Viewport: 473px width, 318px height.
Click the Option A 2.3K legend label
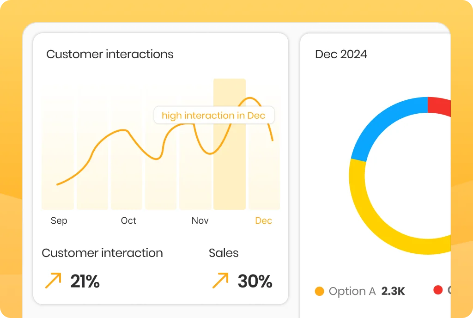tap(367, 291)
